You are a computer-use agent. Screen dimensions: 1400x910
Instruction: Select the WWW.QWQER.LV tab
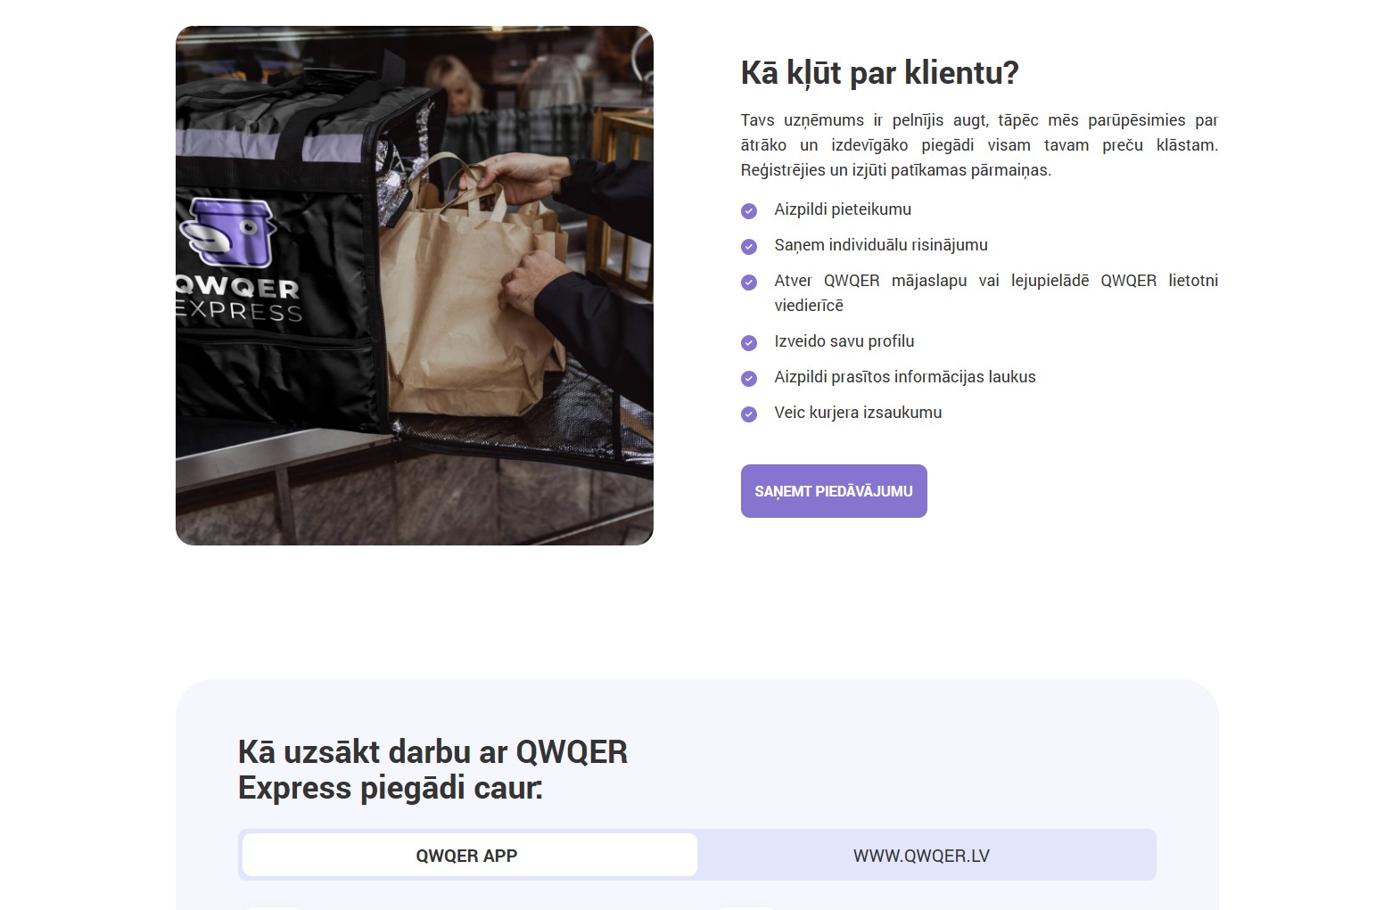coord(921,856)
